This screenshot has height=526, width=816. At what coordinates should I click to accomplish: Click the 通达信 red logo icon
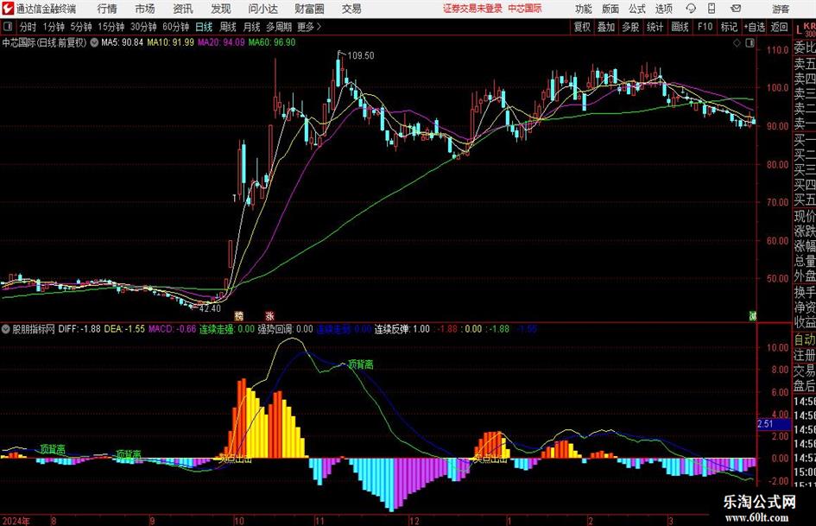tap(8, 9)
